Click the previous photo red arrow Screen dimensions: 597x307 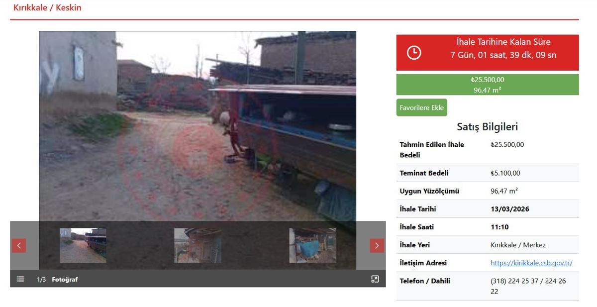(x=19, y=245)
